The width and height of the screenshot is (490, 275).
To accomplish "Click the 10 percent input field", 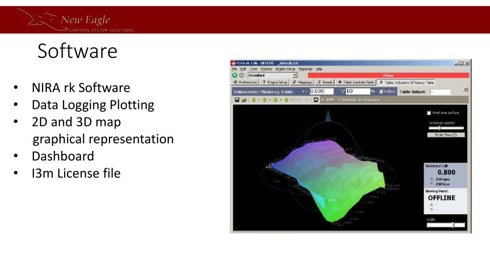I will click(358, 91).
